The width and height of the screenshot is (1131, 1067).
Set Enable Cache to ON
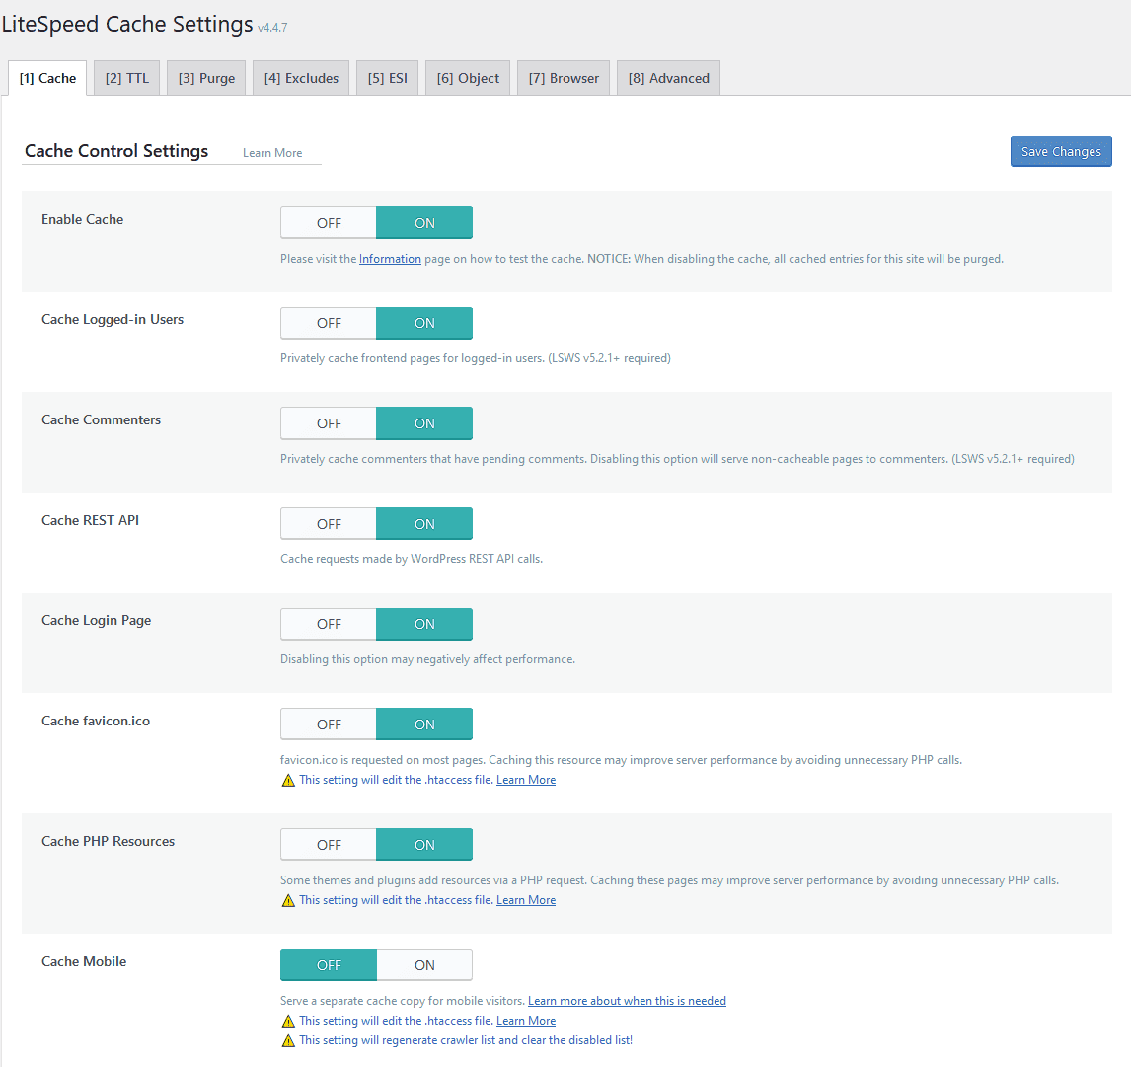click(x=424, y=223)
